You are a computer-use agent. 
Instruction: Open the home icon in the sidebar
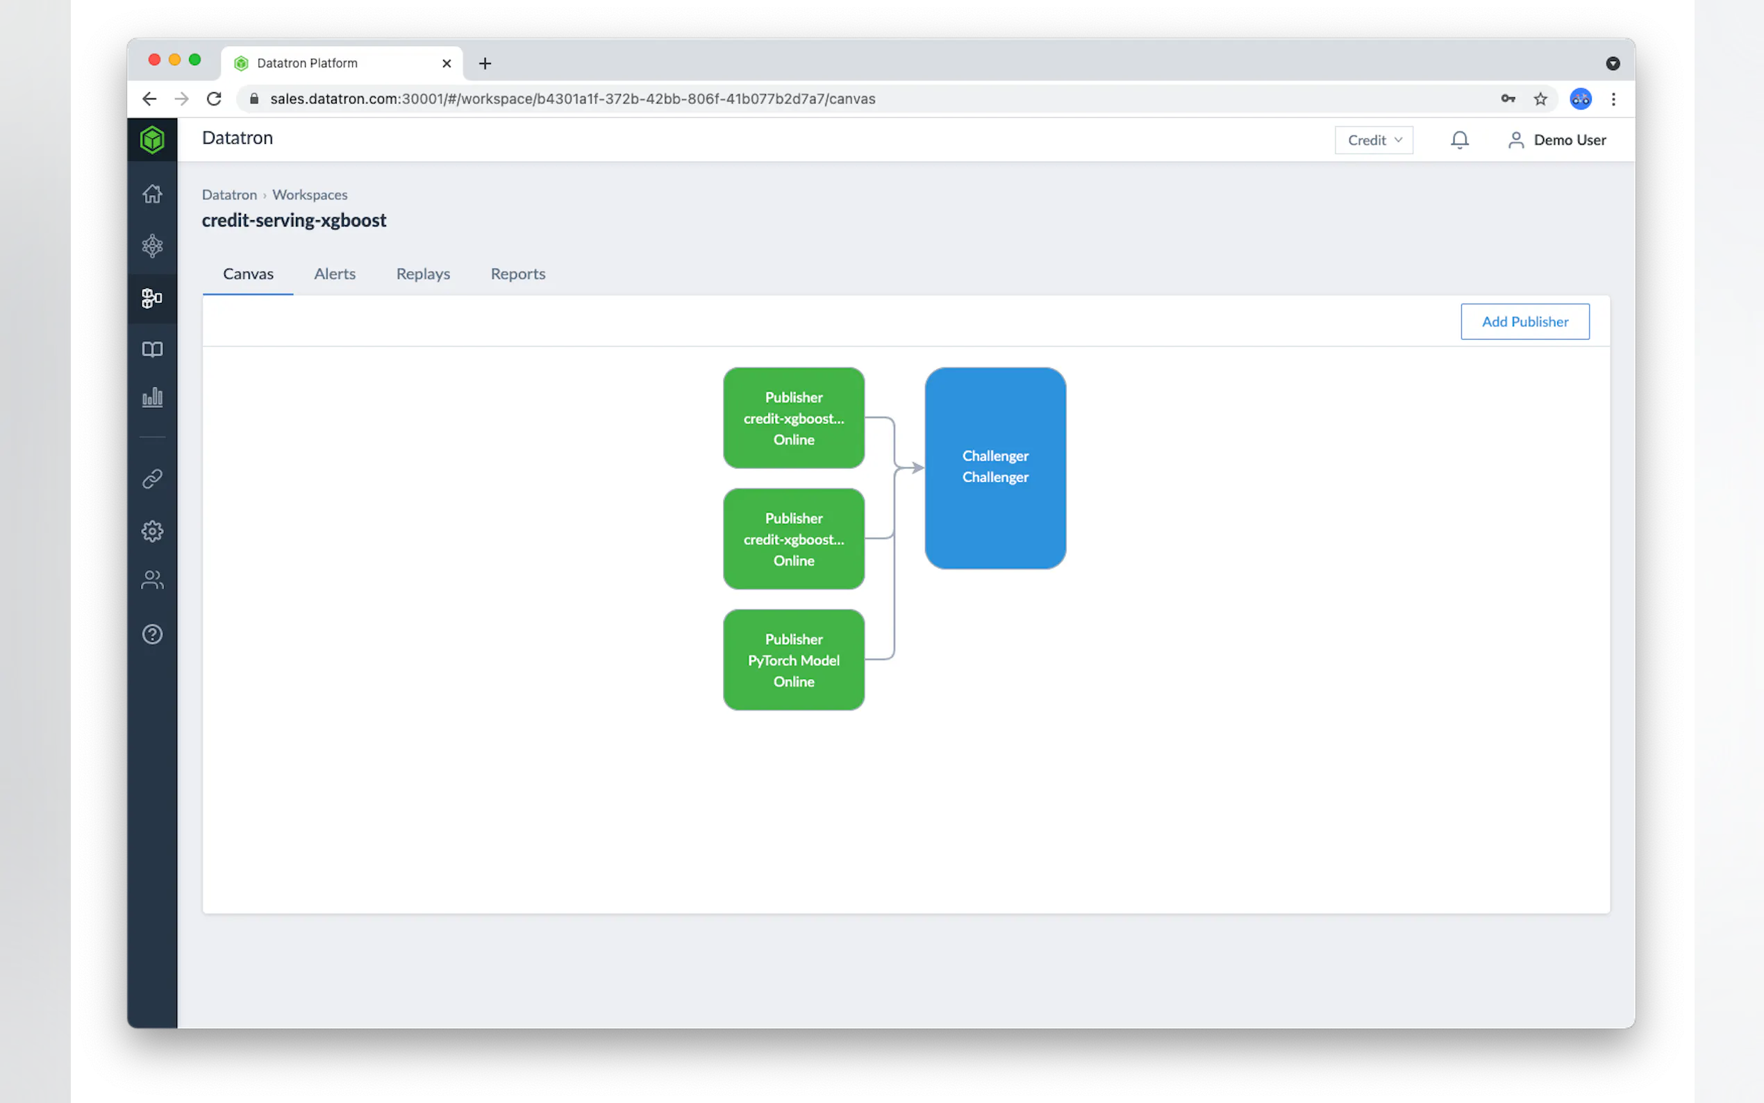(x=151, y=194)
